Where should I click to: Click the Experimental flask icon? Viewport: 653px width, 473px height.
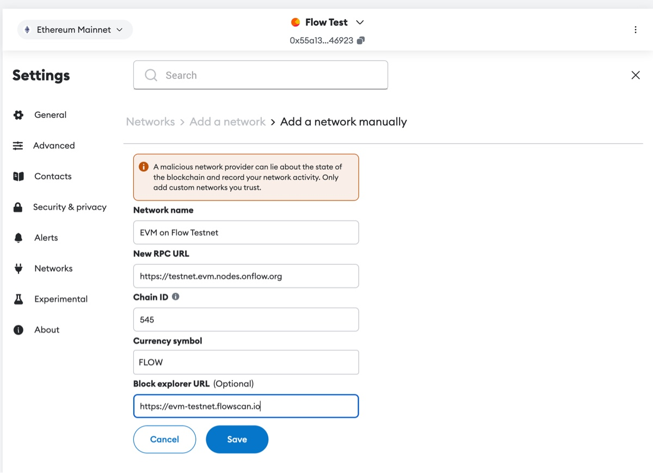click(19, 299)
